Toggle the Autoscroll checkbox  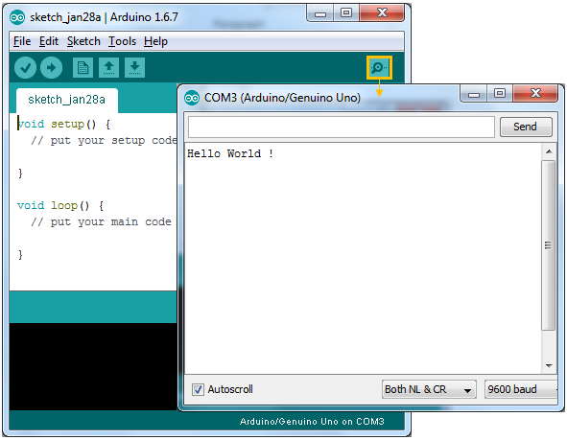[198, 389]
